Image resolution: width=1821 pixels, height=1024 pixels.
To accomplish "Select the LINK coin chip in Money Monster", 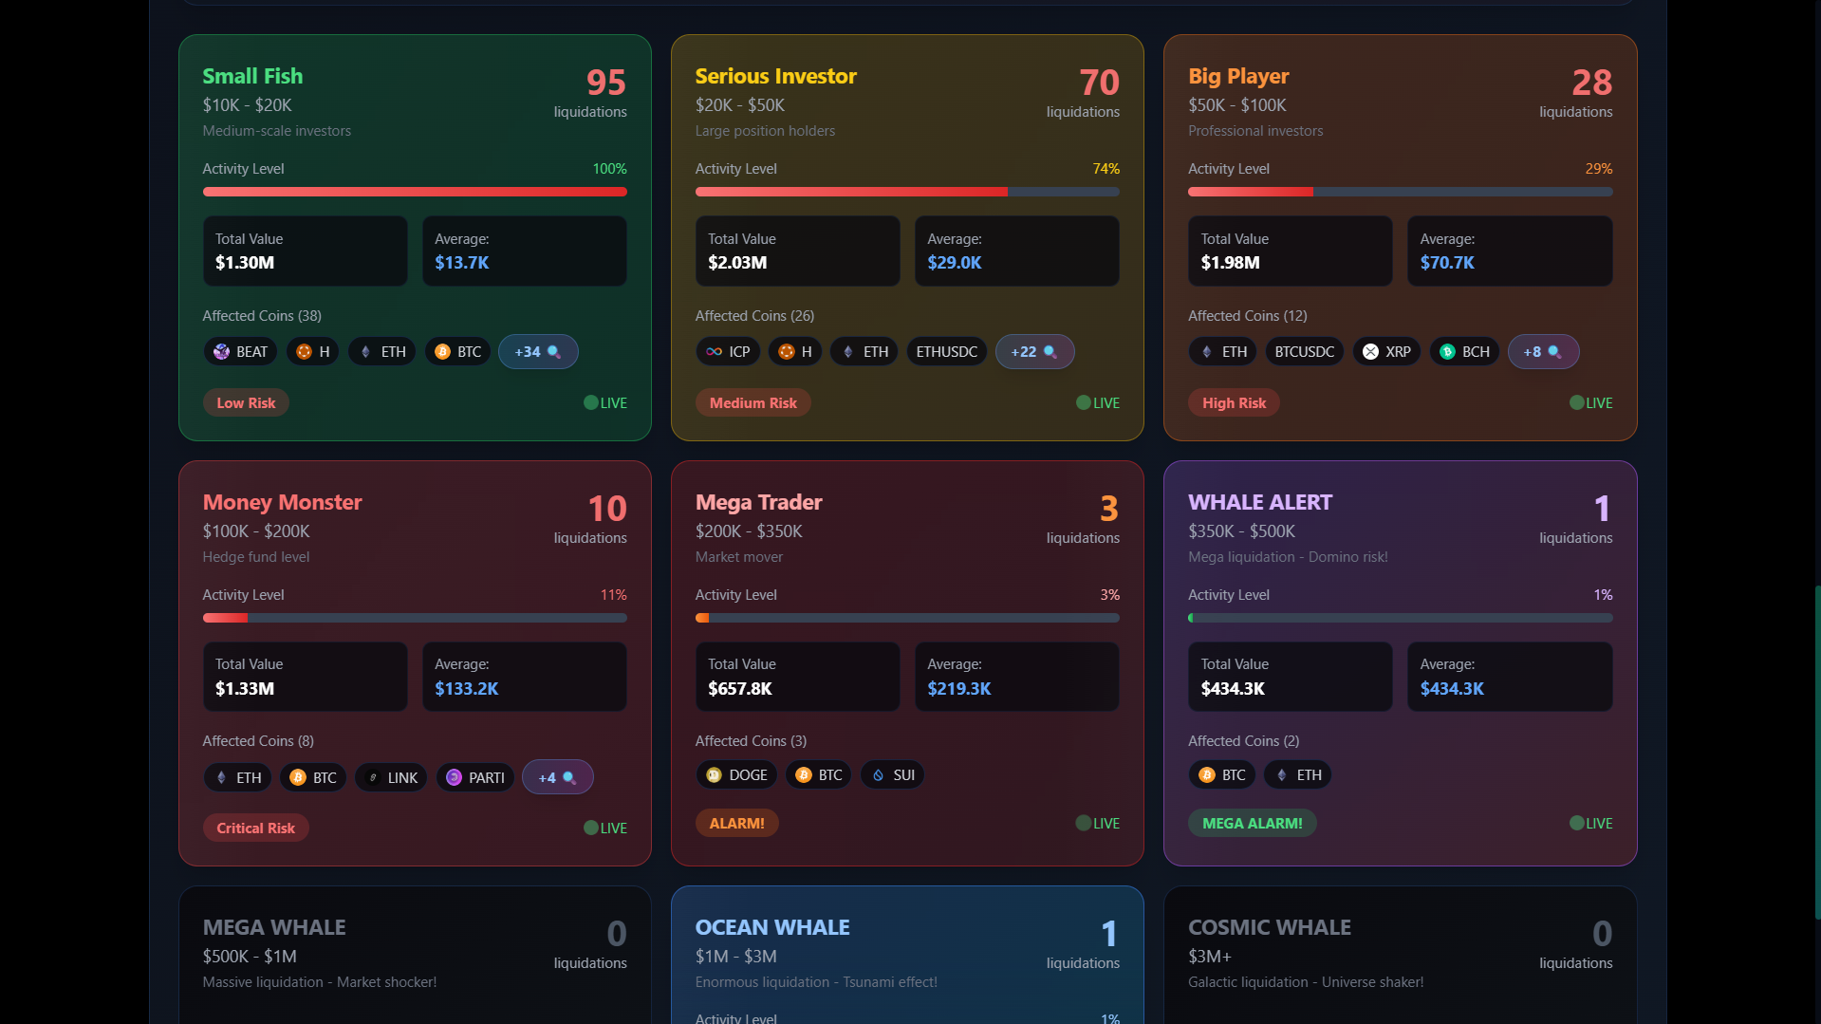I will point(391,778).
